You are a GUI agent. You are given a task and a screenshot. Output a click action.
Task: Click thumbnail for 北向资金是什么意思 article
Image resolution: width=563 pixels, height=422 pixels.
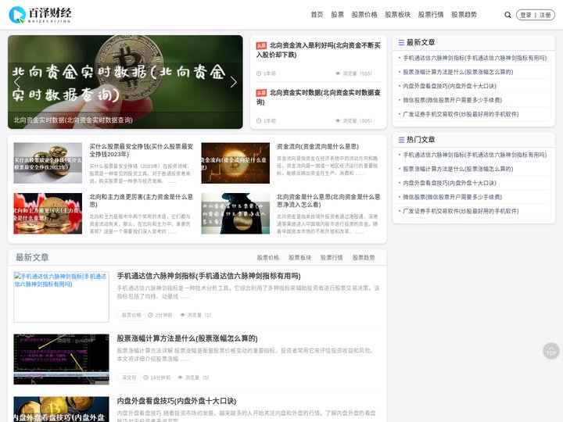coord(235,213)
